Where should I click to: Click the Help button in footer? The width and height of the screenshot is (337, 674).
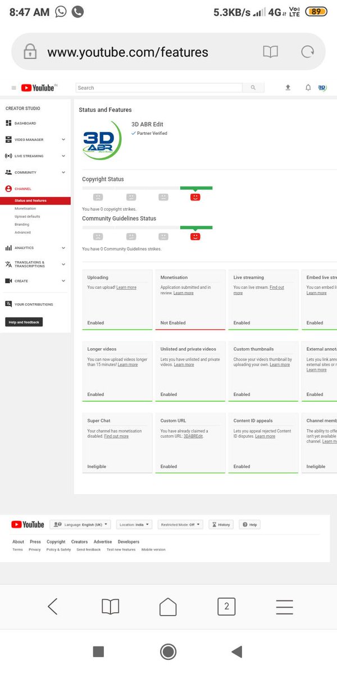click(x=250, y=525)
